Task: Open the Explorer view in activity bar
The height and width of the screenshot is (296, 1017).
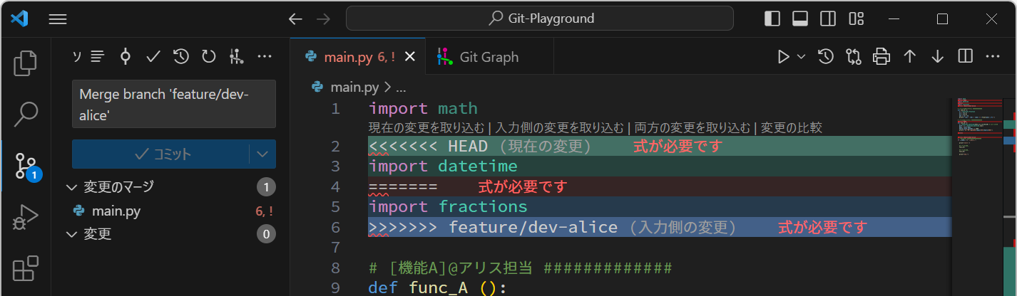Action: (x=26, y=63)
